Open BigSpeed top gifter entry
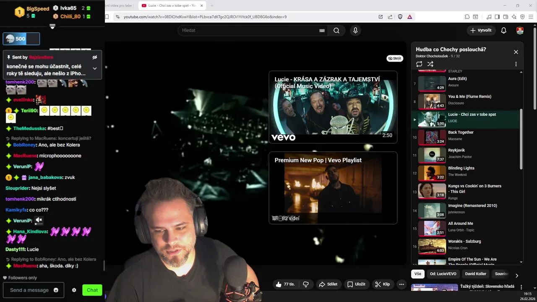The width and height of the screenshot is (537, 302). (31, 12)
